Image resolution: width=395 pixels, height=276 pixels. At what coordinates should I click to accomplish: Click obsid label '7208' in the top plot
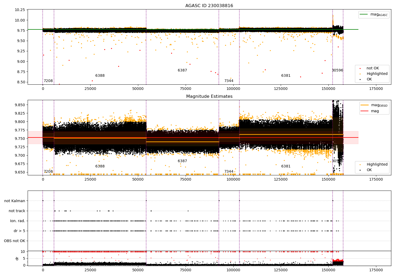48,81
